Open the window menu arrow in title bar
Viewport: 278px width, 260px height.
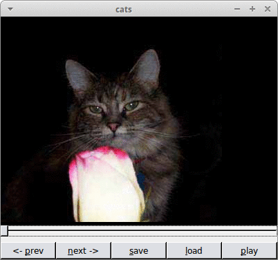click(10, 9)
